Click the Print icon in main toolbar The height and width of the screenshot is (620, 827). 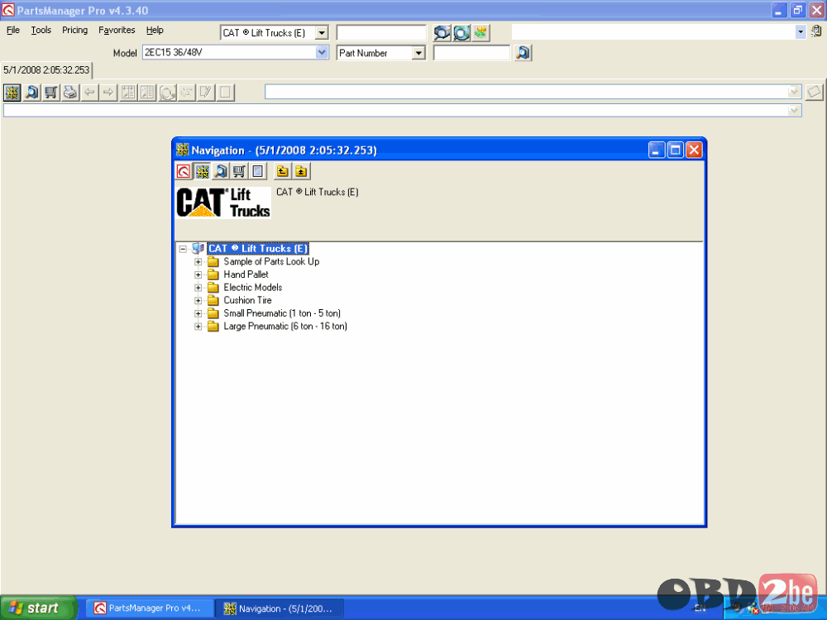pos(70,93)
